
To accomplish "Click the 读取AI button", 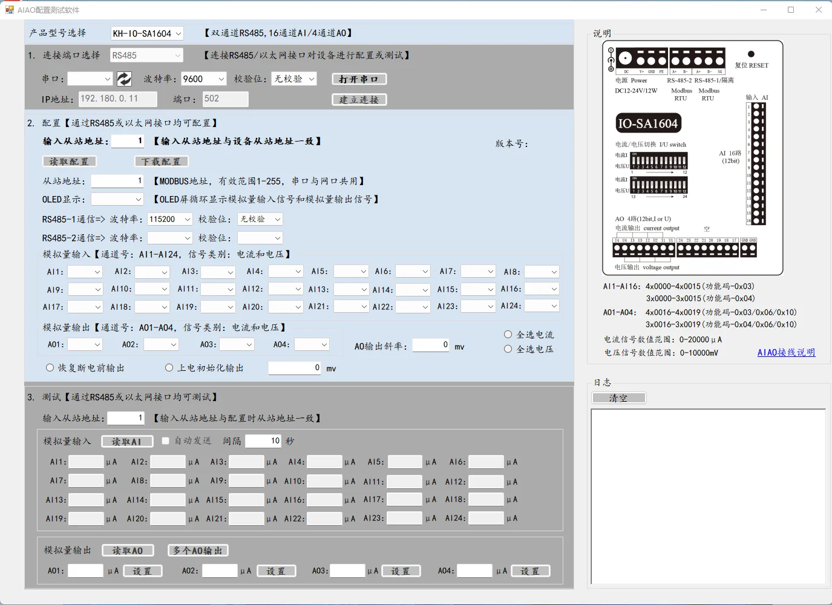I will tap(127, 442).
